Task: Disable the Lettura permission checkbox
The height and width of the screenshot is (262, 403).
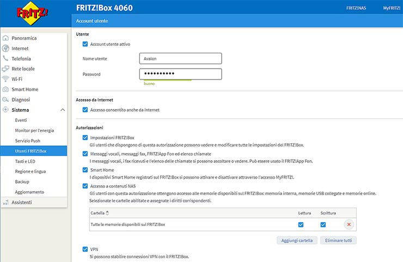Action: (x=301, y=224)
